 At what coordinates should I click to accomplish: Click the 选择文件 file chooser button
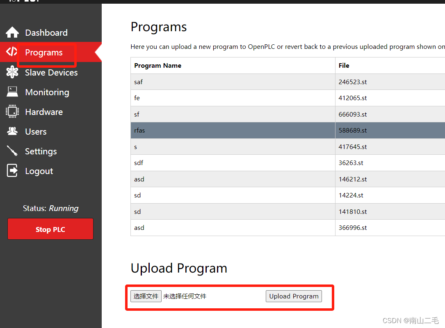[146, 296]
